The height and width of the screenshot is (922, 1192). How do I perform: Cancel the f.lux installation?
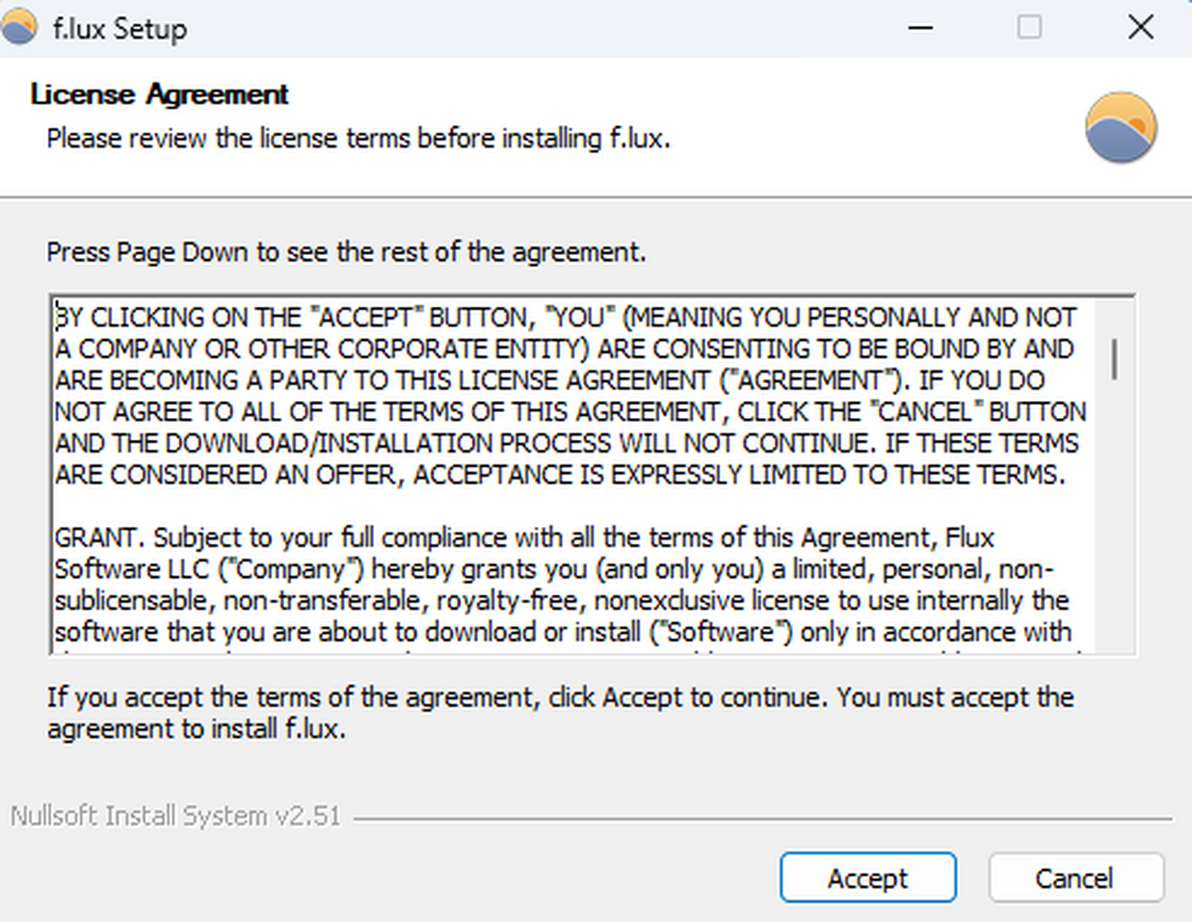(1075, 878)
